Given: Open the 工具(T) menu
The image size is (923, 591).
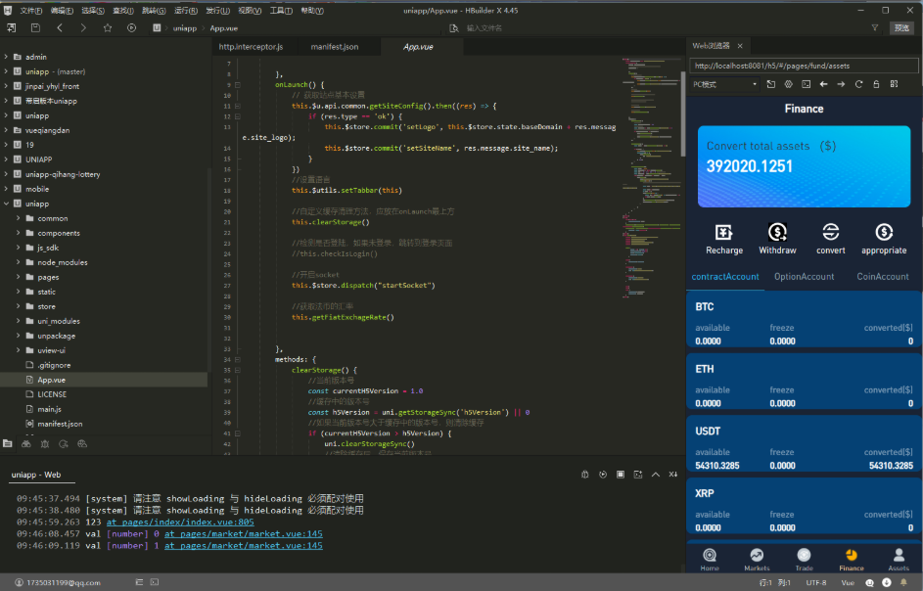Looking at the screenshot, I should point(281,11).
